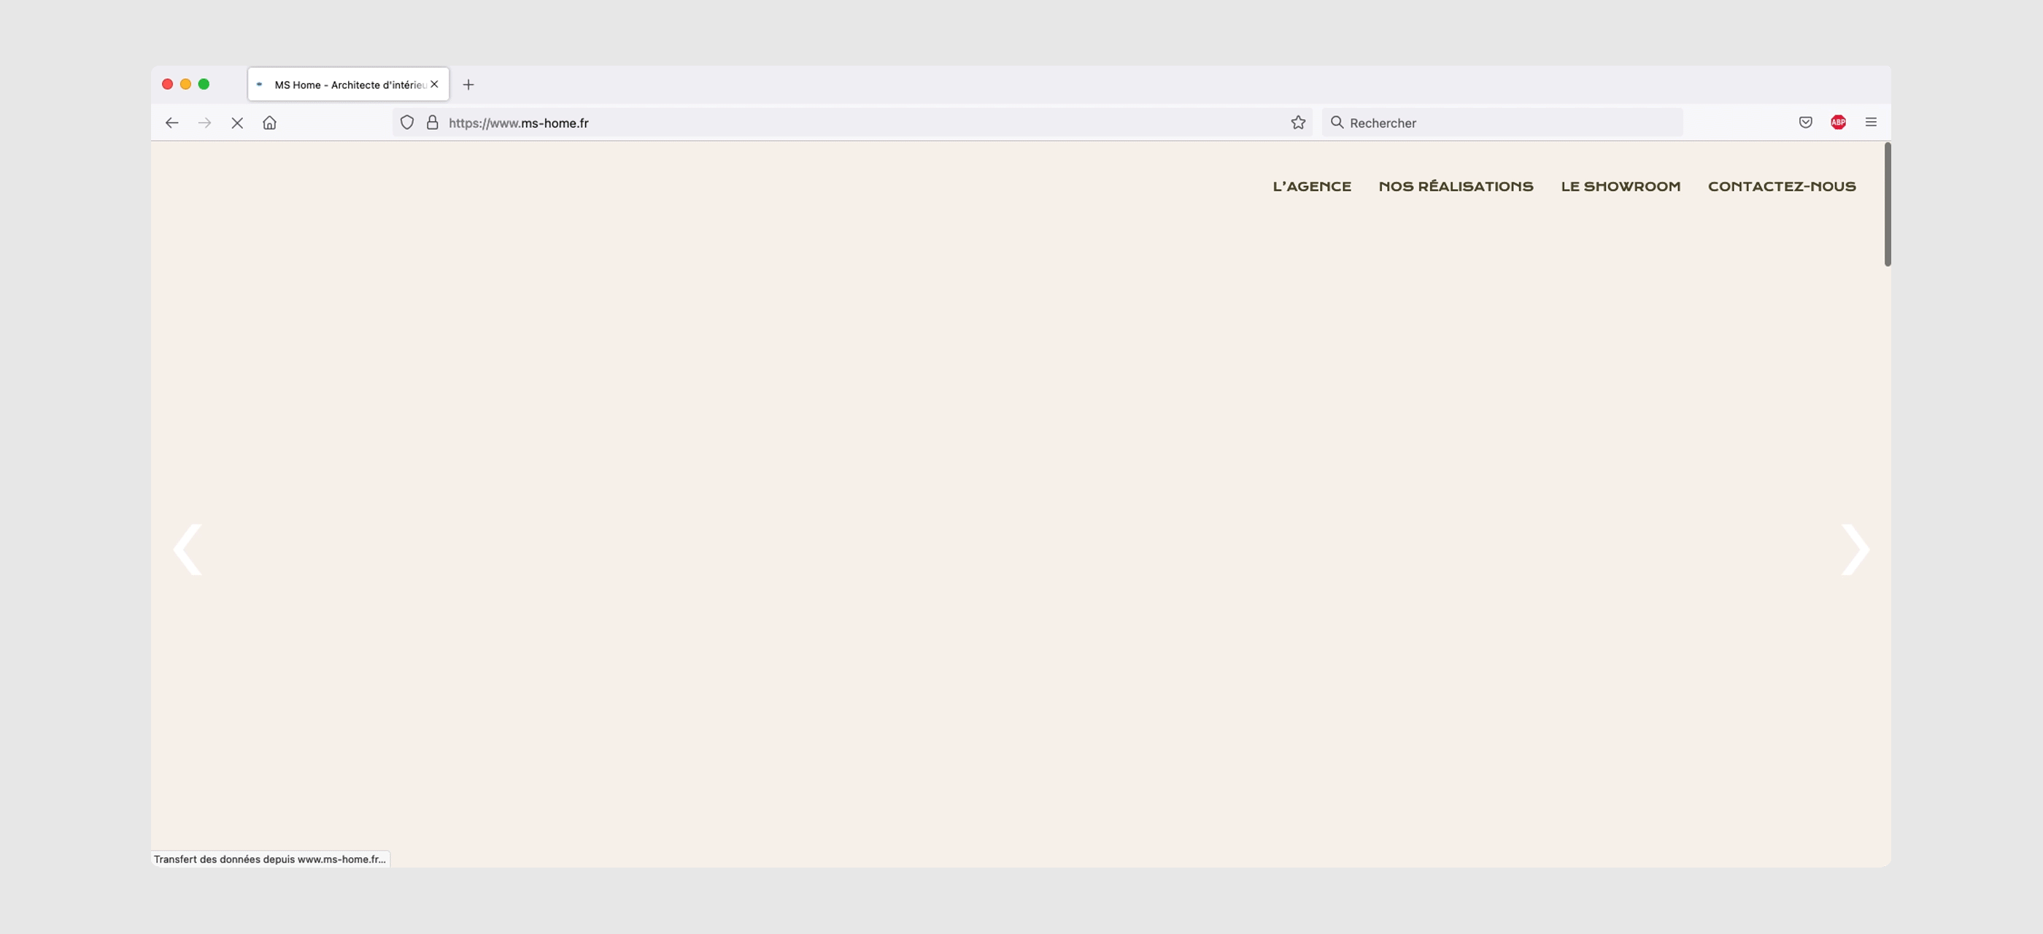
Task: Go back to the previous page
Action: pos(171,123)
